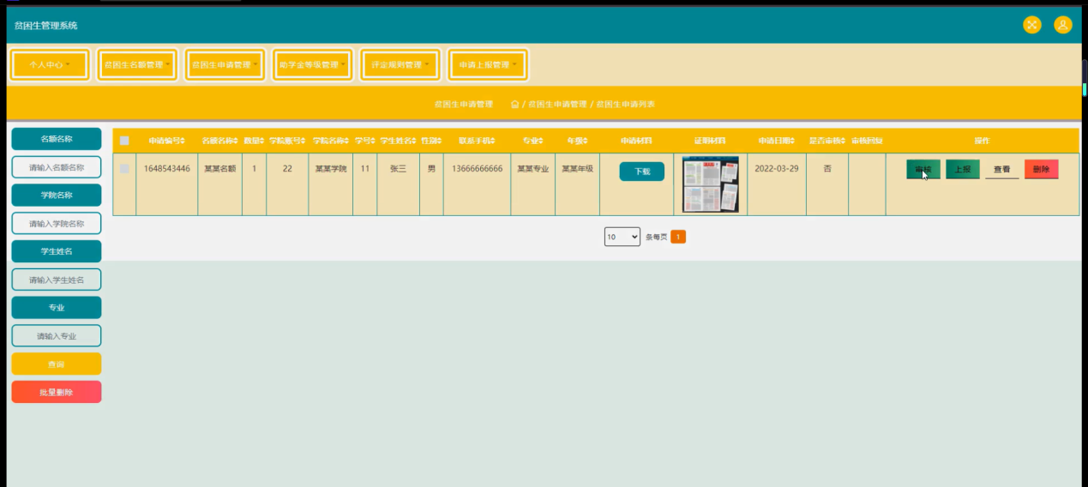Click the 操作 column header
The height and width of the screenshot is (487, 1088).
982,141
